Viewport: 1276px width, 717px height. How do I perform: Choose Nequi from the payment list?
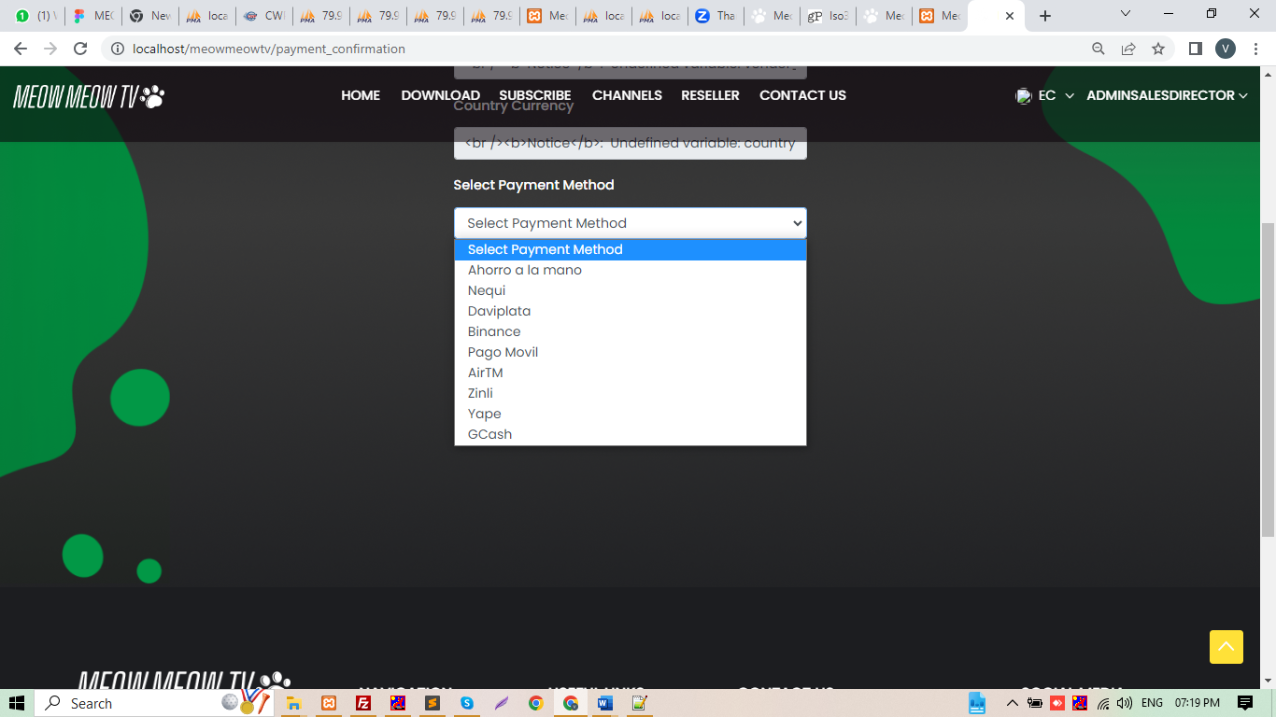(631, 290)
